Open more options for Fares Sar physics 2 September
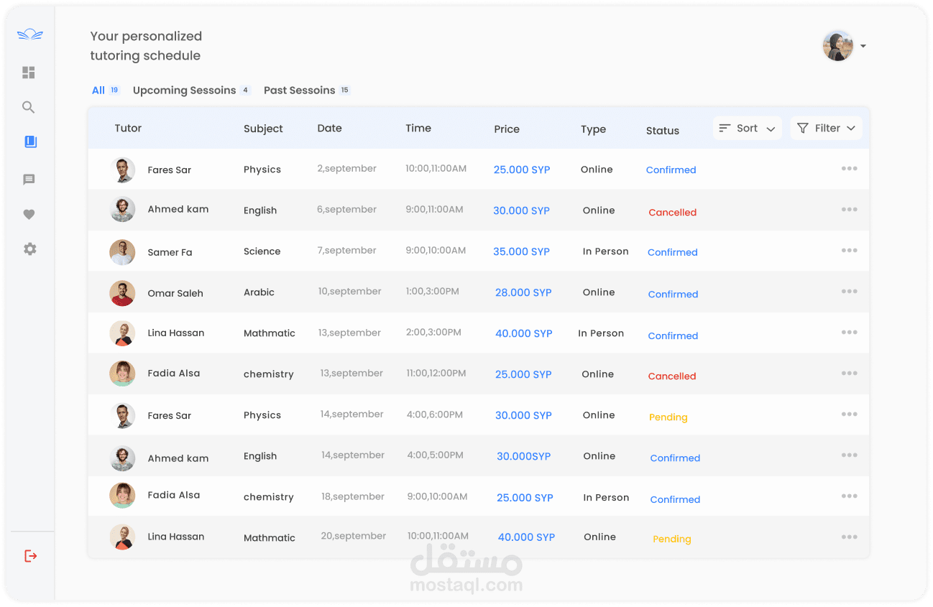 (849, 169)
